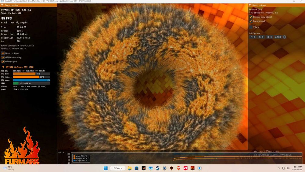
Task: Click the 'min:81, max:87, avg:84' text
Action: (14, 23)
